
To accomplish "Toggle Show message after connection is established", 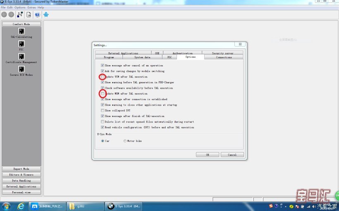I will (103, 99).
